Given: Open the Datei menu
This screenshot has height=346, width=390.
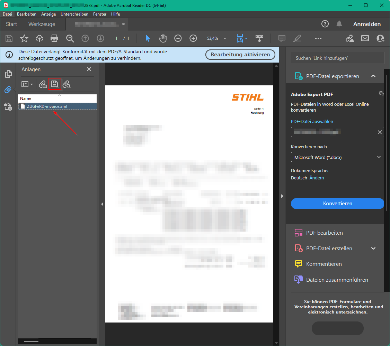Looking at the screenshot, I should pyautogui.click(x=7, y=14).
